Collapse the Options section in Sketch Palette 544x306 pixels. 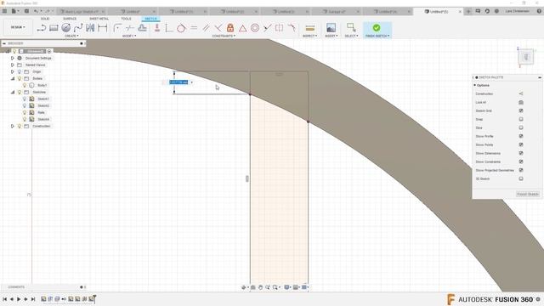[x=474, y=85]
